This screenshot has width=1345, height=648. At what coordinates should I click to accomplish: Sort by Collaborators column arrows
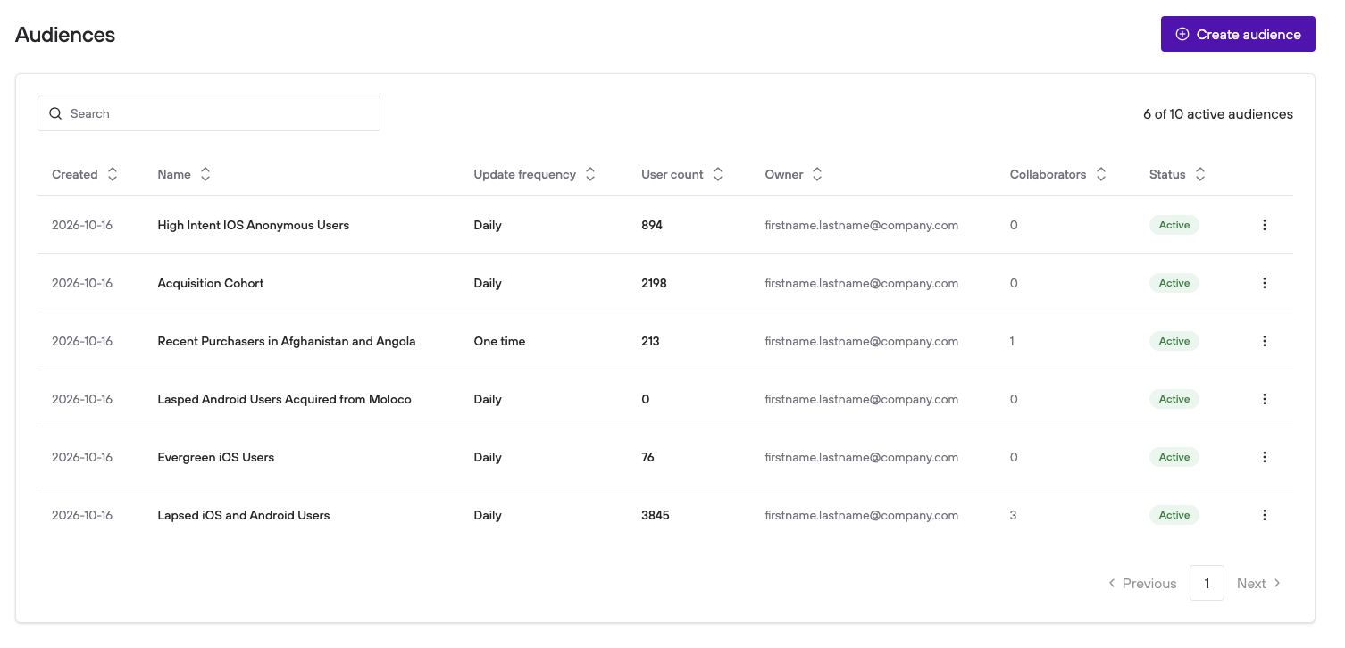coord(1101,174)
